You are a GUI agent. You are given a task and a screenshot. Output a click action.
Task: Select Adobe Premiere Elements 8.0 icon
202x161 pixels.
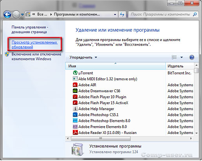click(x=75, y=127)
